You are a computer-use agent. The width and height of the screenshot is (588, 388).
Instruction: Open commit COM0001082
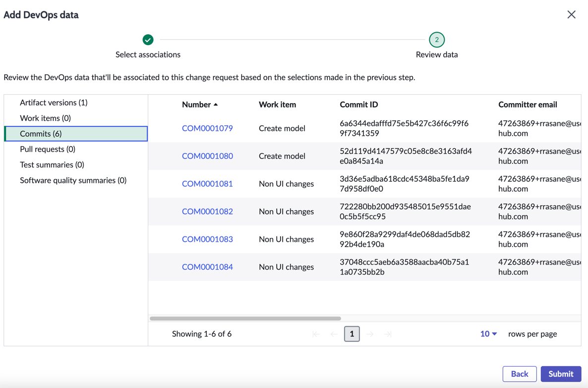207,212
